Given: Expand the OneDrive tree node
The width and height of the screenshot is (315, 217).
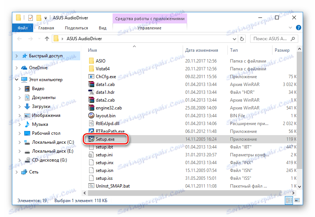Looking at the screenshot, I should pyautogui.click(x=17, y=68).
